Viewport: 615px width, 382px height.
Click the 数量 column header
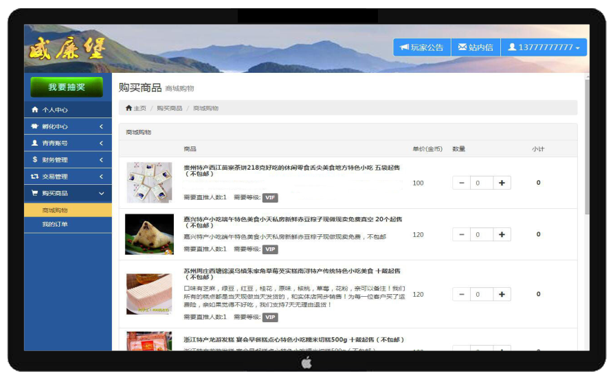click(x=458, y=149)
